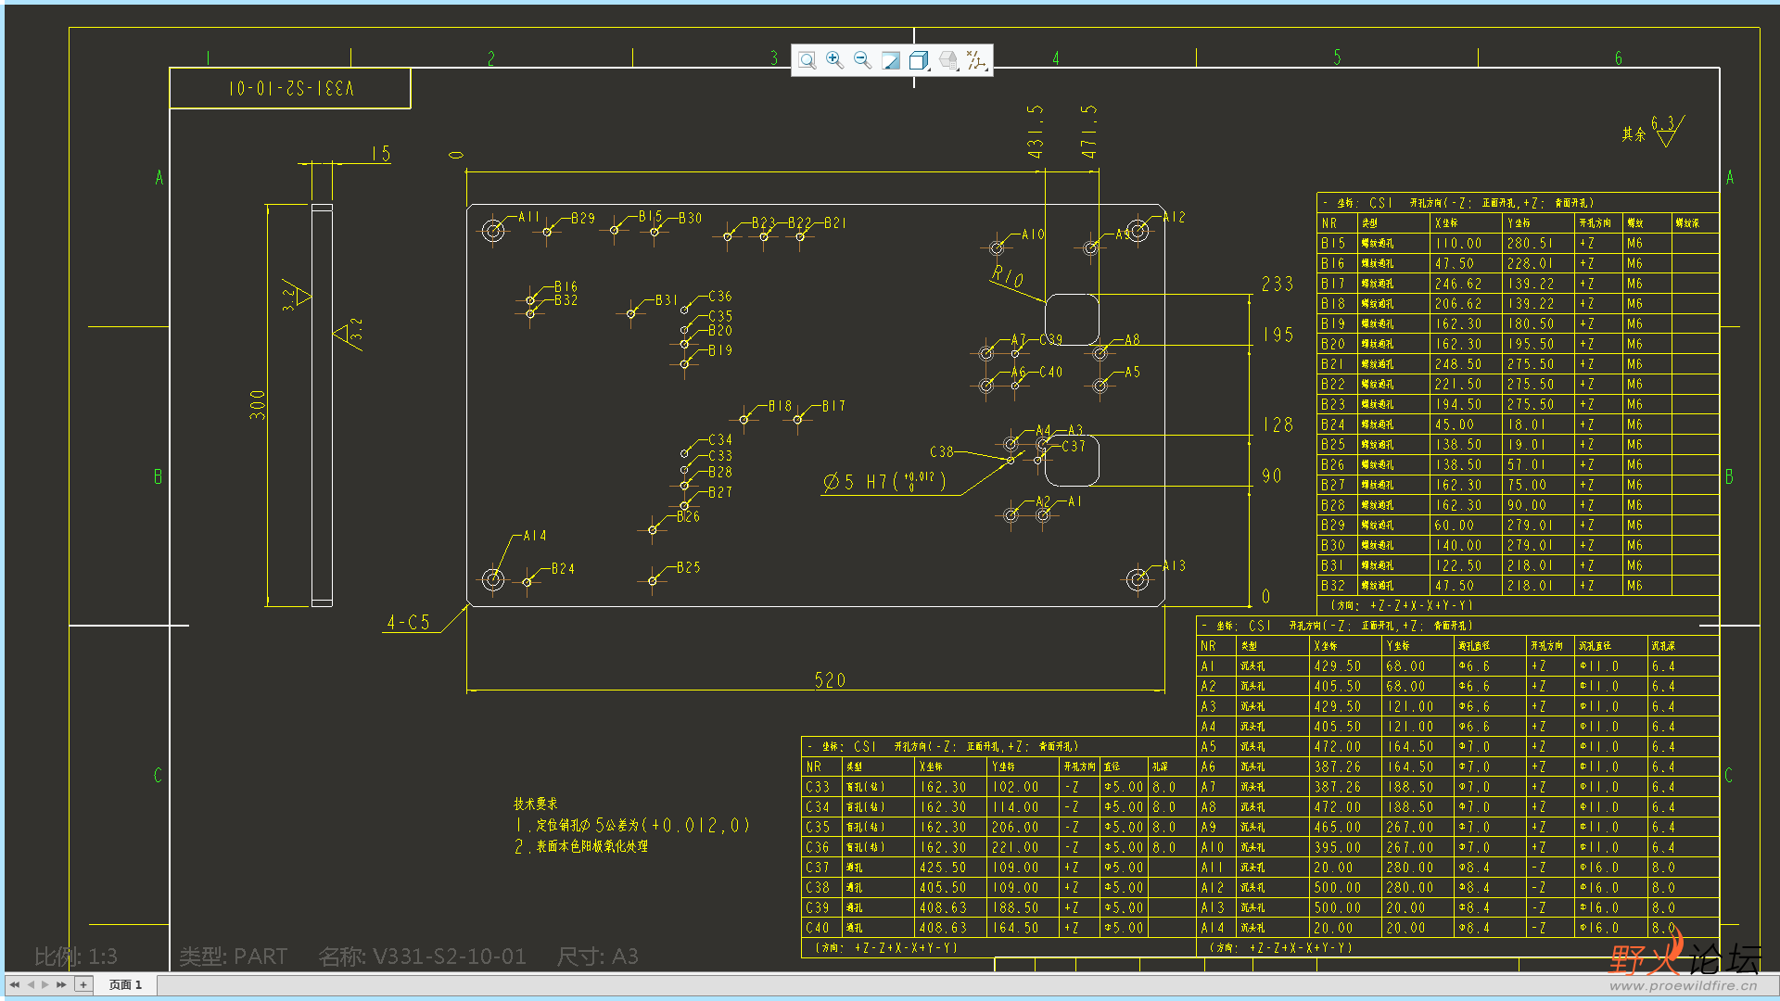Viewport: 1780px width, 1001px height.
Task: Select the C38 hole label on drawing
Action: point(942,452)
